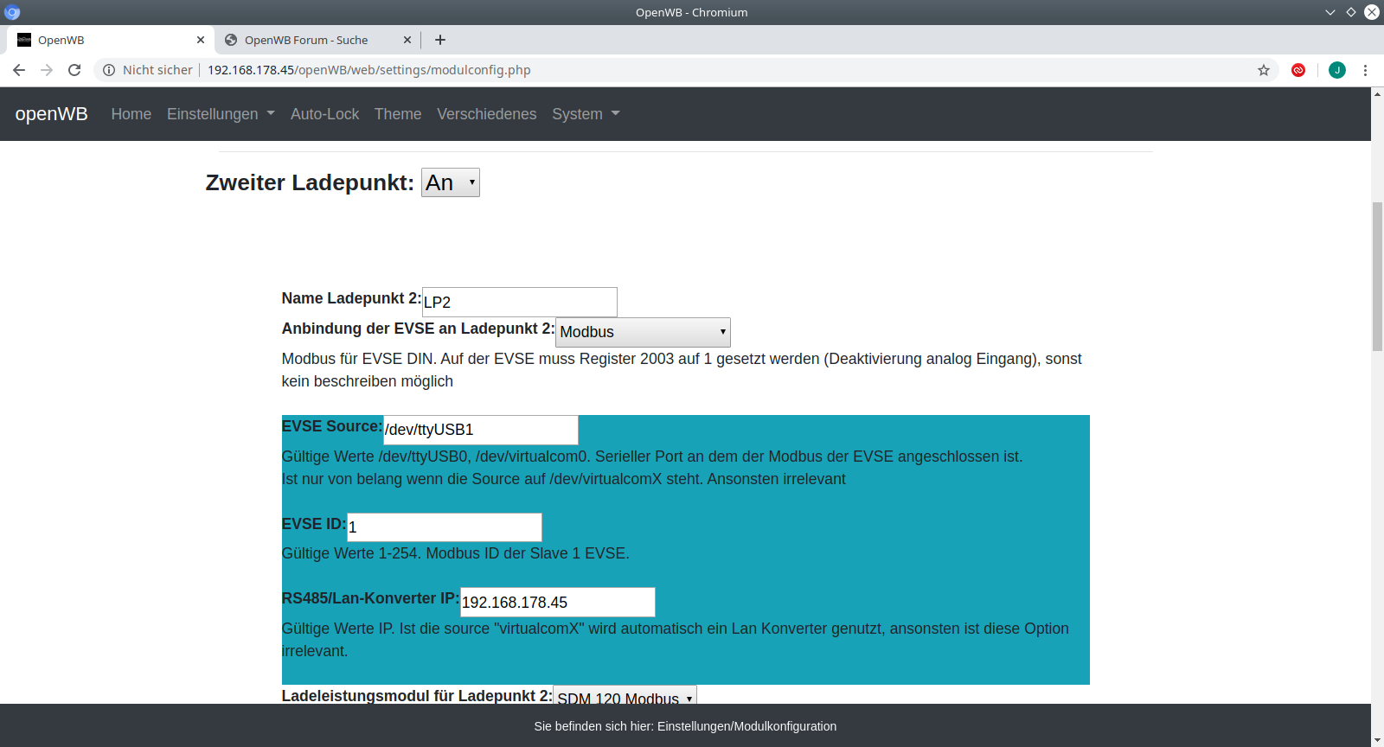Viewport: 1384px width, 747px height.
Task: Open the user profile avatar J
Action: 1337,70
